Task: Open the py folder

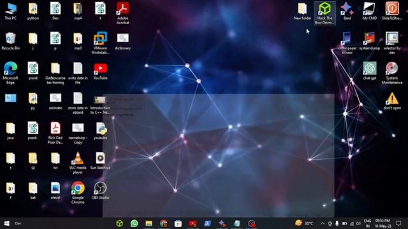Action: click(x=33, y=101)
